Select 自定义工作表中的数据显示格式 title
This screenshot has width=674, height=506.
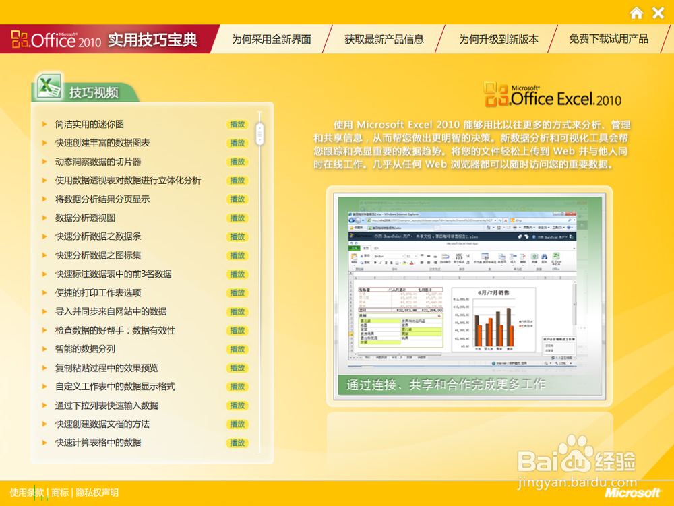115,387
